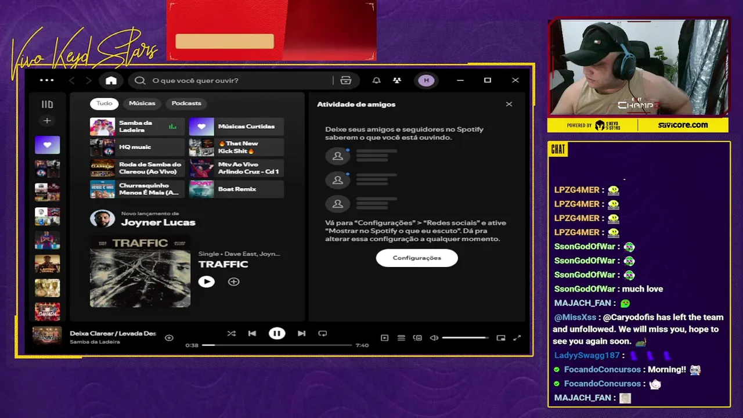Toggle repeat mode

(323, 333)
